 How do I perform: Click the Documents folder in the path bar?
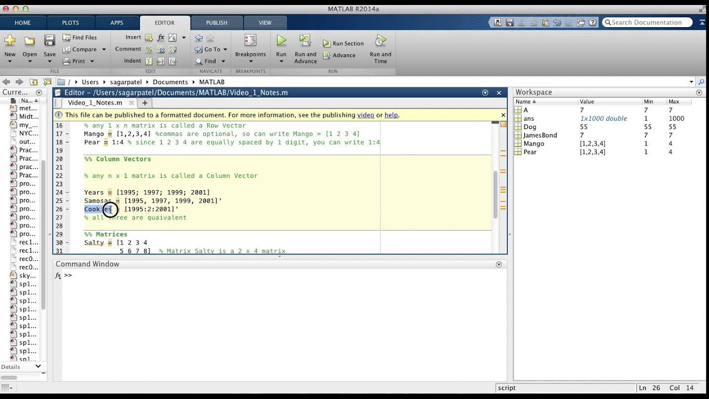171,82
